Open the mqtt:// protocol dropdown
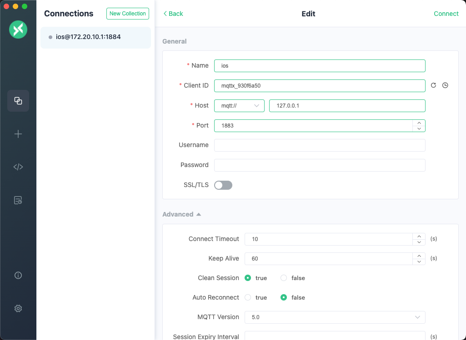466x340 pixels. (x=239, y=106)
